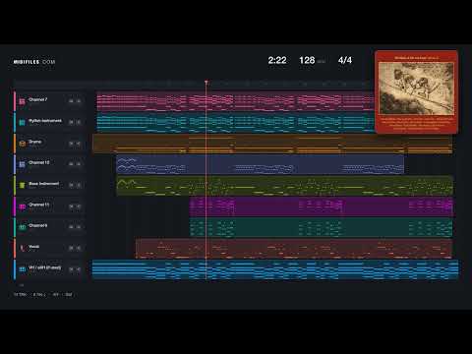Mute the W1 track
This screenshot has width=472, height=354.
pos(71,269)
